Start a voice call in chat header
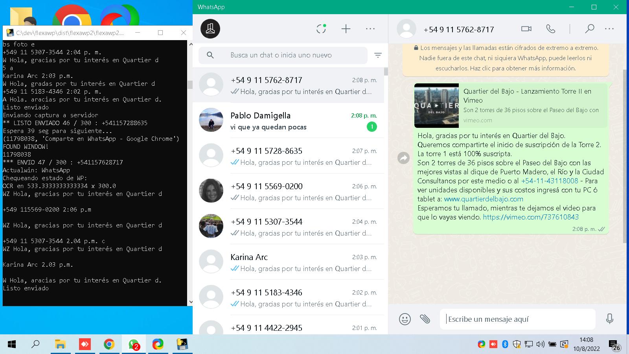 551,29
